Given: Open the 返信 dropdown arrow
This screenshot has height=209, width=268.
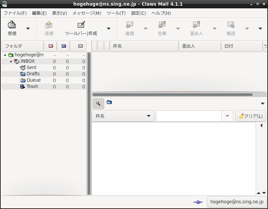Looking at the screenshot, I should pyautogui.click(x=145, y=29).
